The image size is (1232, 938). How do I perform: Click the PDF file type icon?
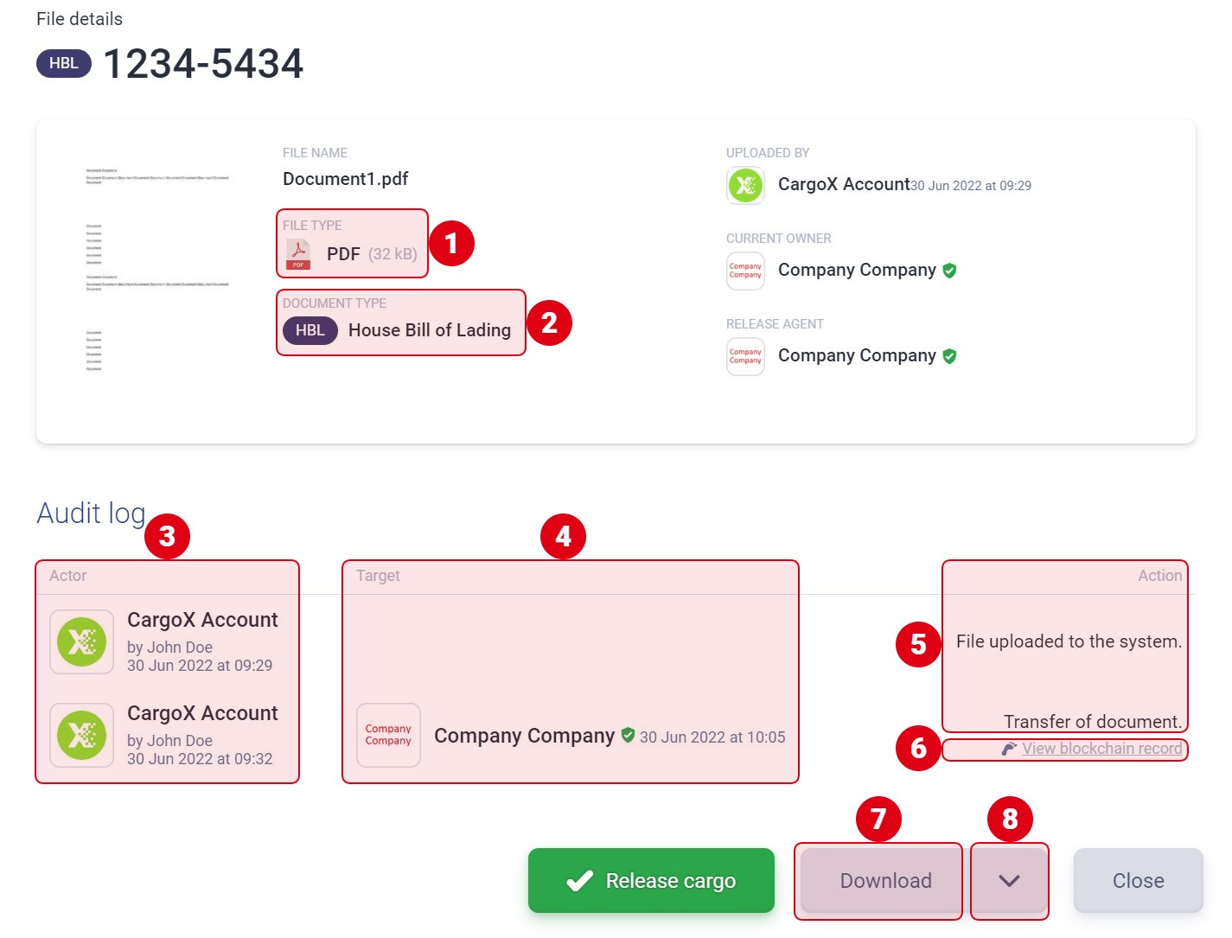click(298, 254)
